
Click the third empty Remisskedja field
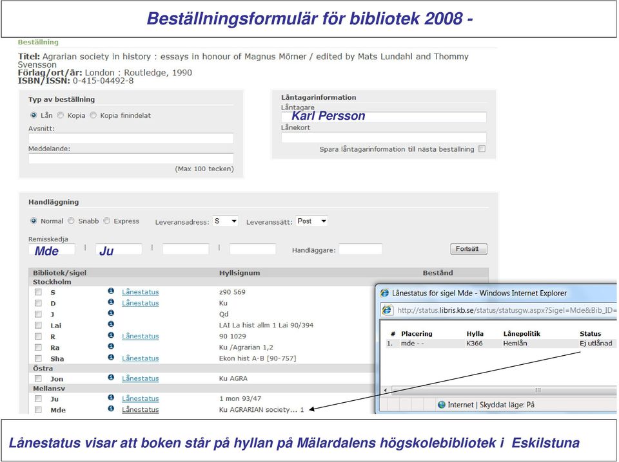[x=186, y=249]
